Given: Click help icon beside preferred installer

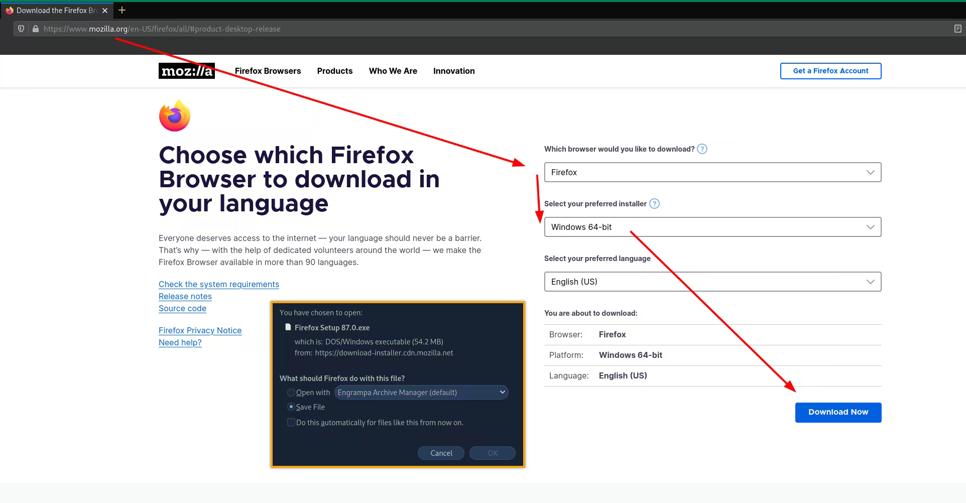Looking at the screenshot, I should (654, 203).
